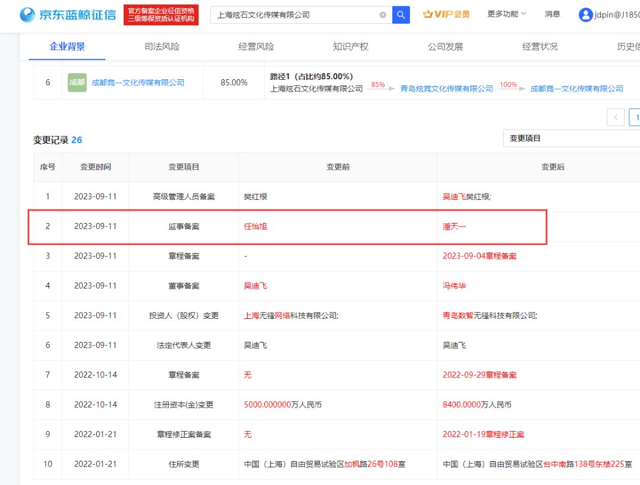Click the blue search magnifier button

[401, 15]
